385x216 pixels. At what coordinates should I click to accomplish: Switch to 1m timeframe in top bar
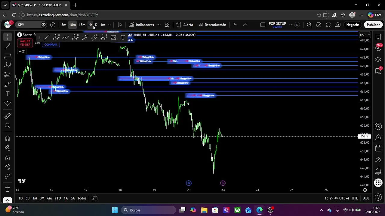tap(103, 25)
